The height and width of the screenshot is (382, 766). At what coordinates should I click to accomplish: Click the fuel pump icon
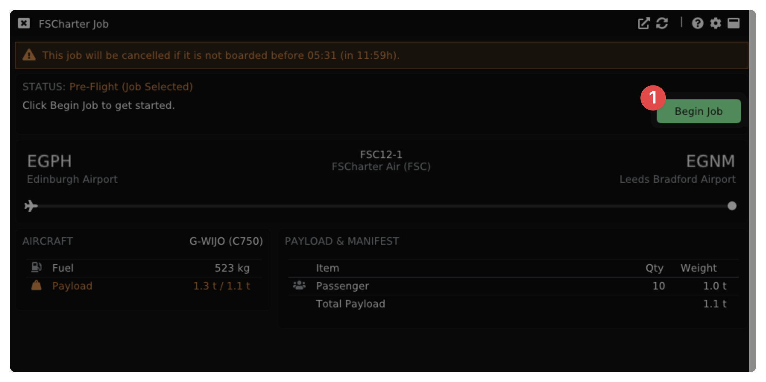37,267
